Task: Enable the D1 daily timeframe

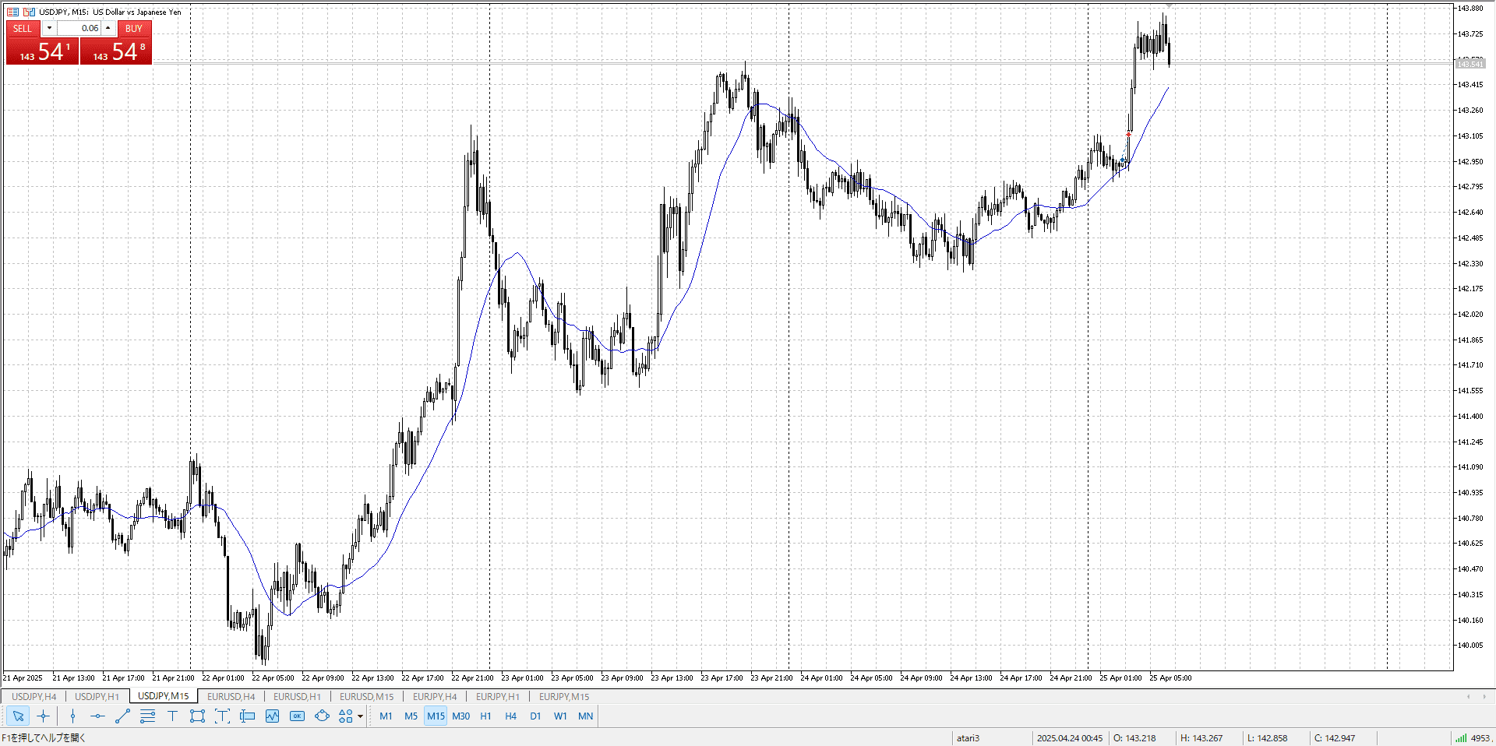Action: [535, 716]
